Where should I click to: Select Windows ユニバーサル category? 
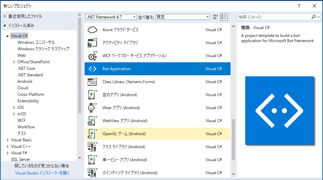click(x=36, y=42)
